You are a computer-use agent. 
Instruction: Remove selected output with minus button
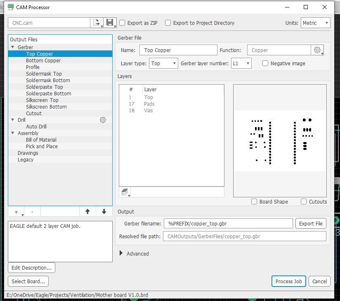point(32,212)
